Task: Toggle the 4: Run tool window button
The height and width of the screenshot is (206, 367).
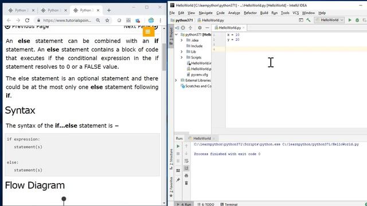Action: [184, 204]
